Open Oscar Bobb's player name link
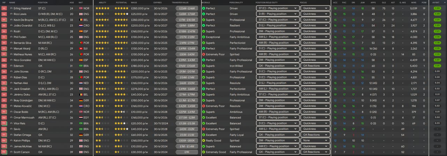 [x=22, y=112]
